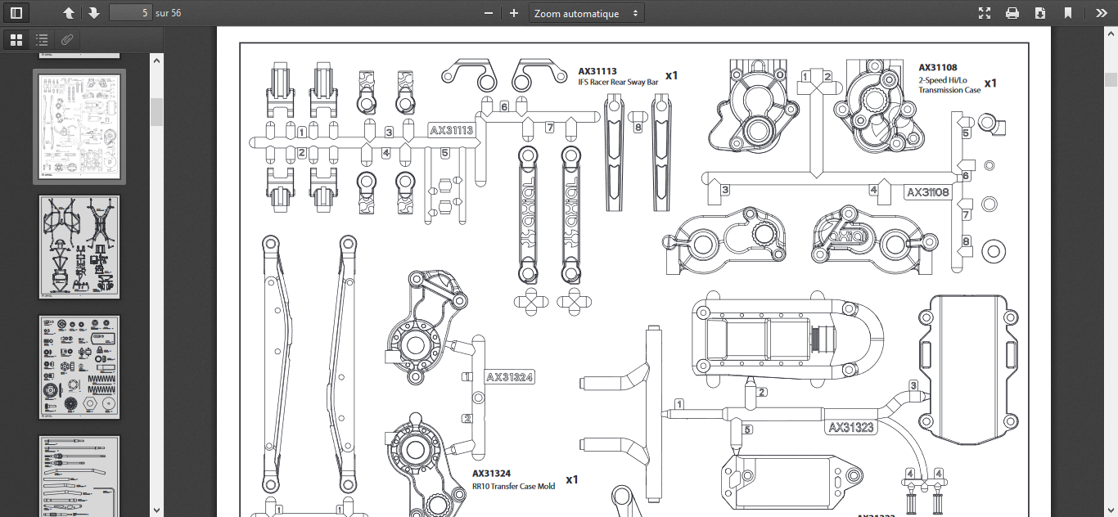Zoom out with the minus button
This screenshot has width=1118, height=517.
(489, 13)
